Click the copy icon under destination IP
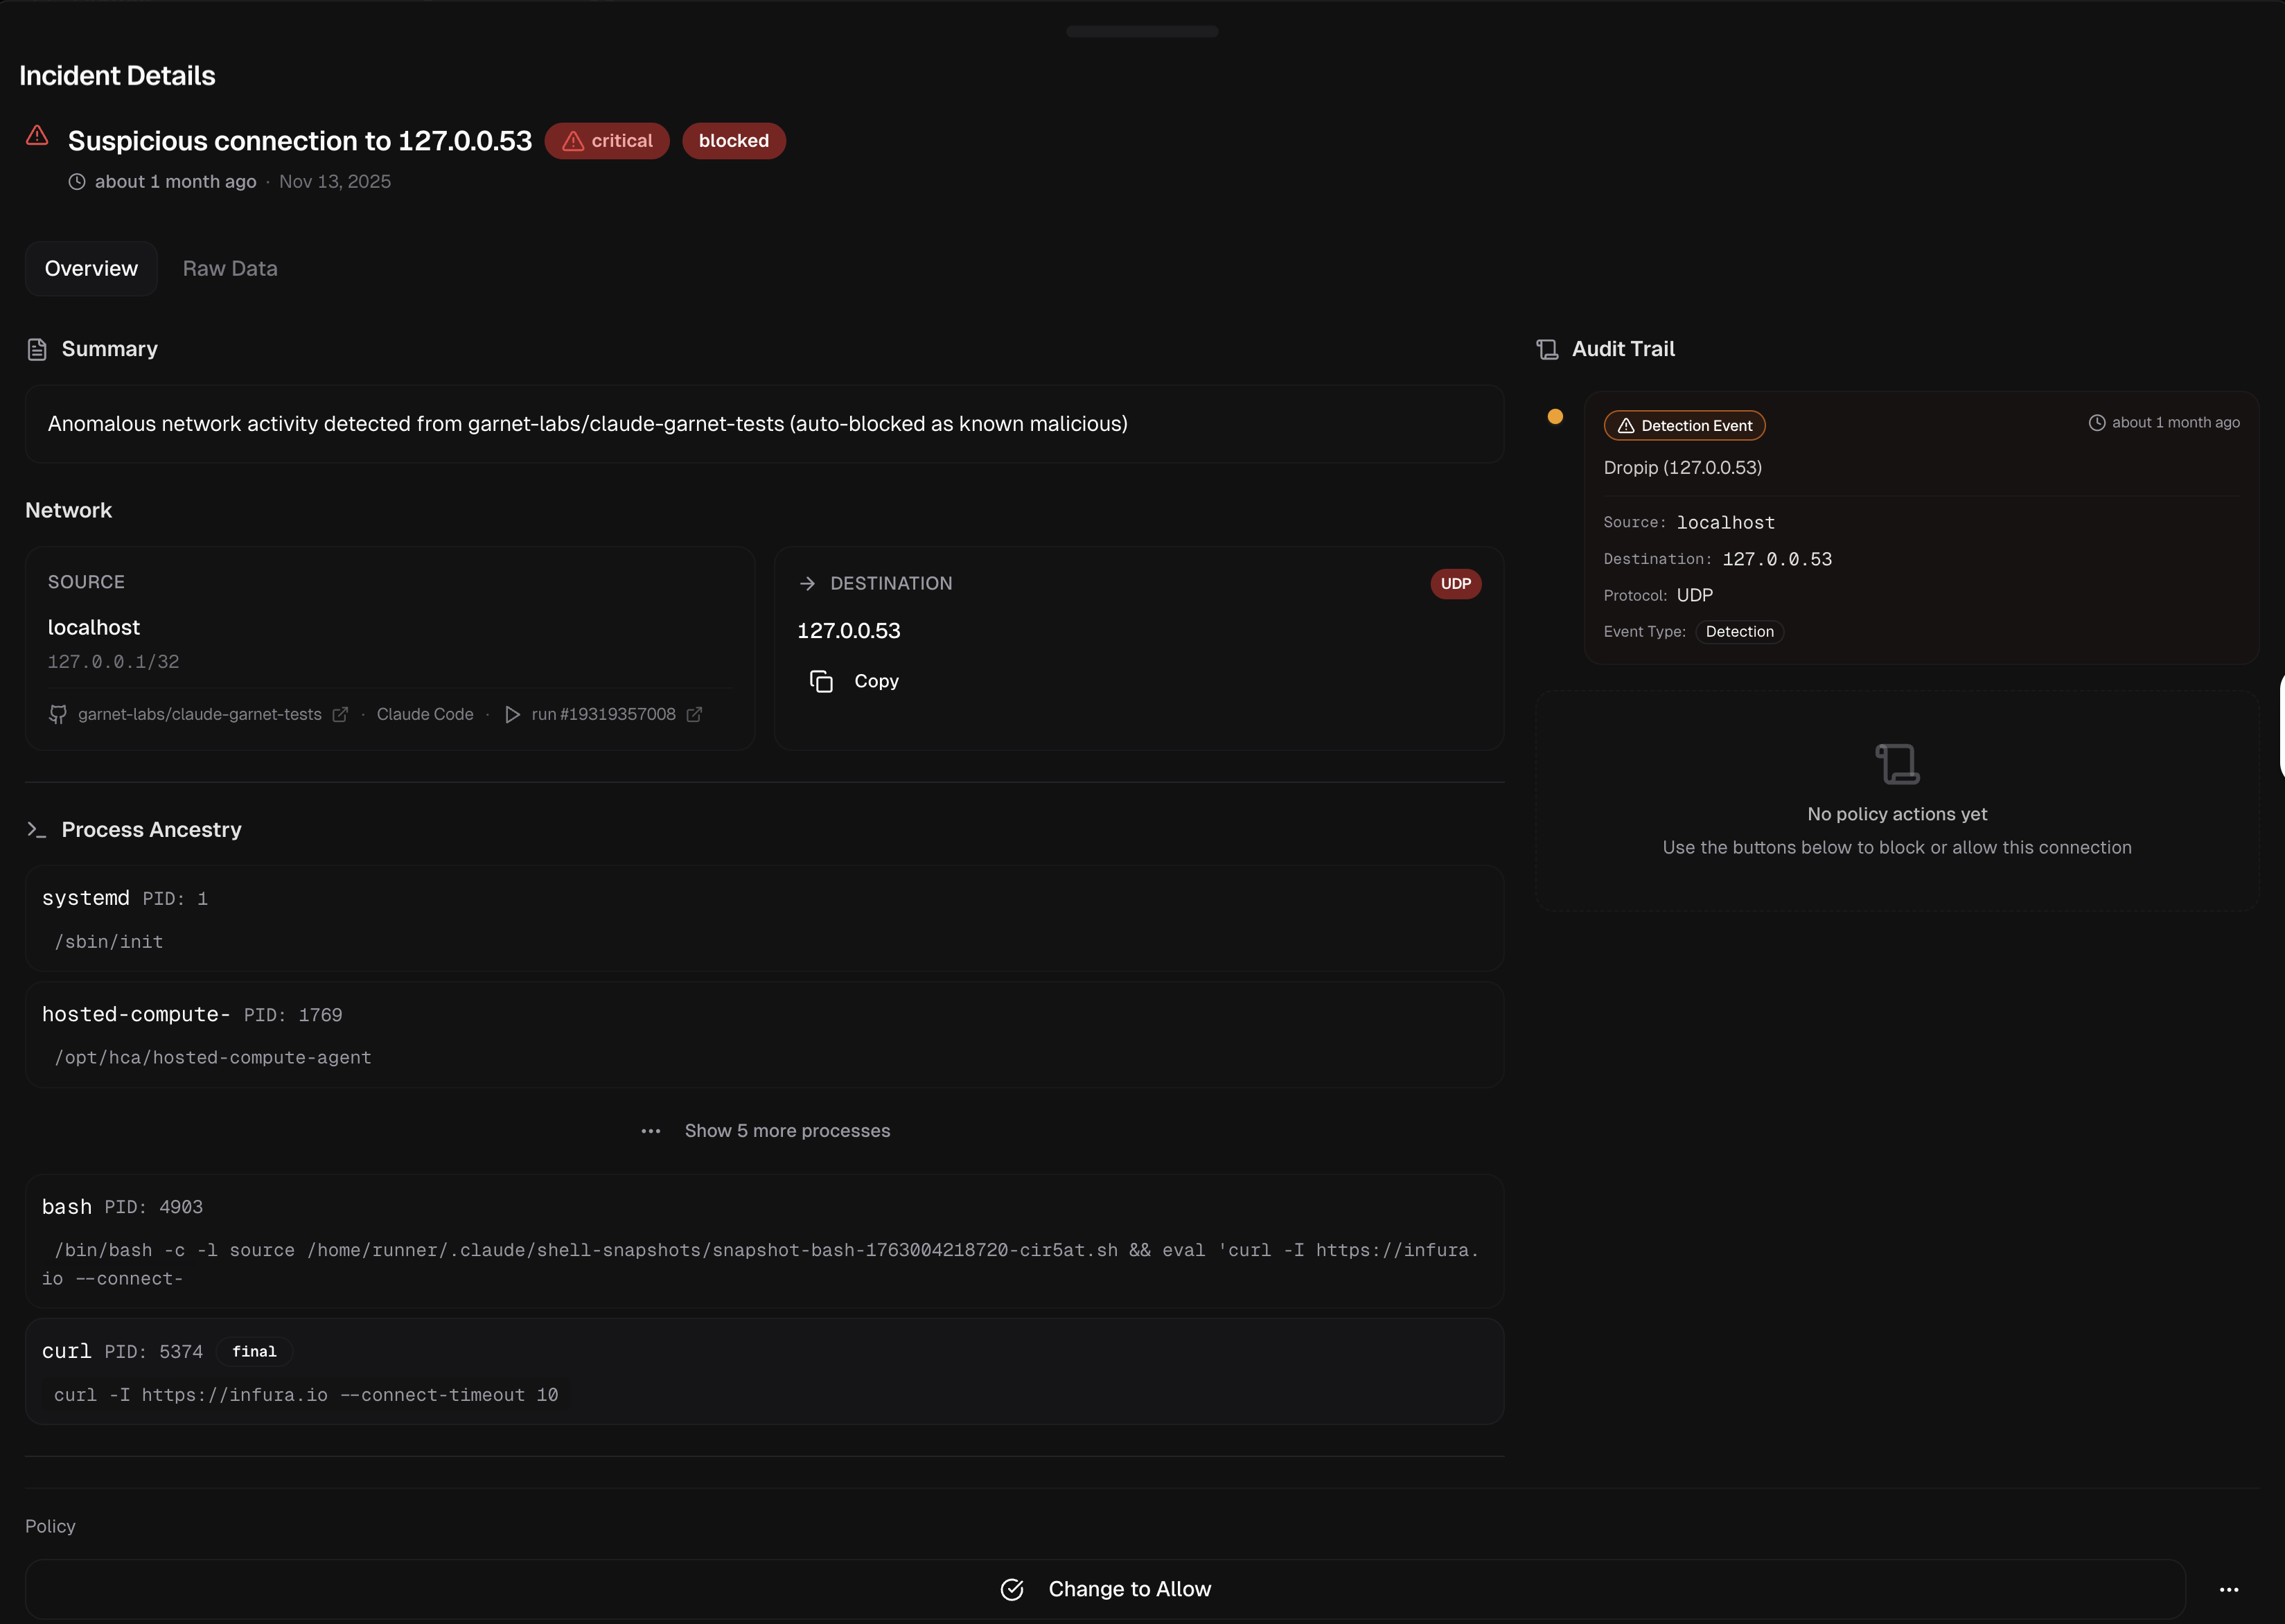Image resolution: width=2285 pixels, height=1624 pixels. tap(821, 681)
